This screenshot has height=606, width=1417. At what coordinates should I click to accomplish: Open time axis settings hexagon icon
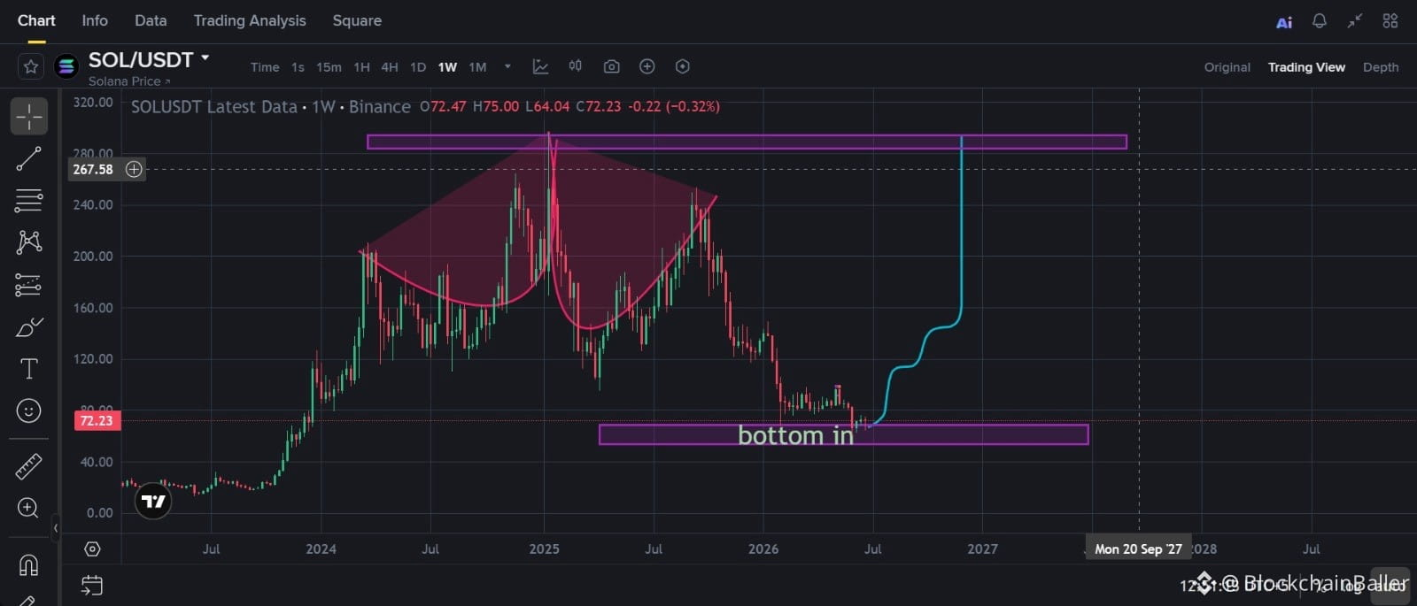92,549
